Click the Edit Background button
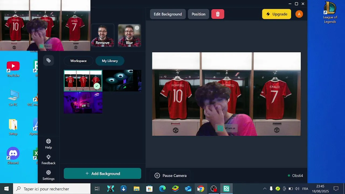The width and height of the screenshot is (345, 194). [x=168, y=14]
